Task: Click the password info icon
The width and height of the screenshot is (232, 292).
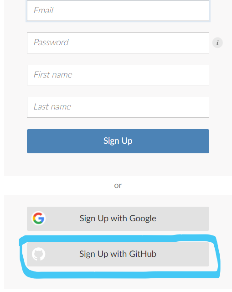Action: [217, 43]
